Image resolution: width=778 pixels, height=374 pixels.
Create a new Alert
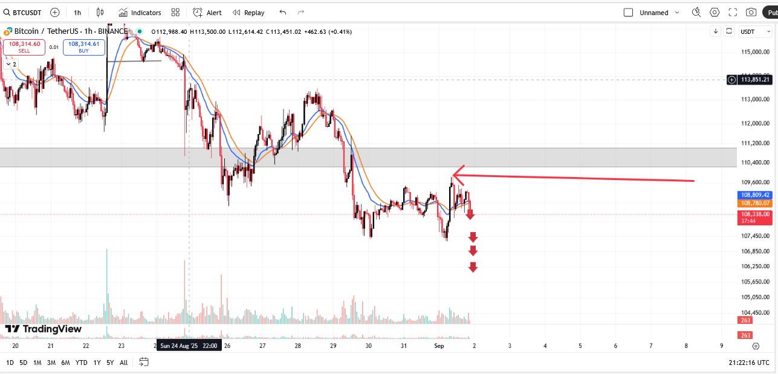[207, 12]
